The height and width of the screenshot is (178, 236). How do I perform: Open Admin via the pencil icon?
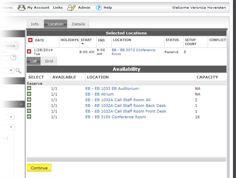coord(71,7)
